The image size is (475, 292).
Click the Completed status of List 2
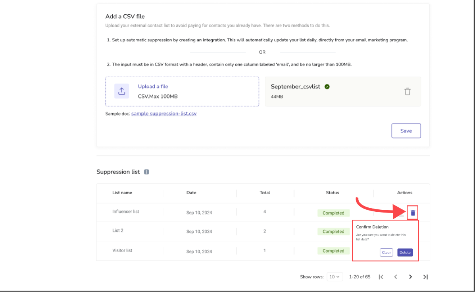[333, 232]
